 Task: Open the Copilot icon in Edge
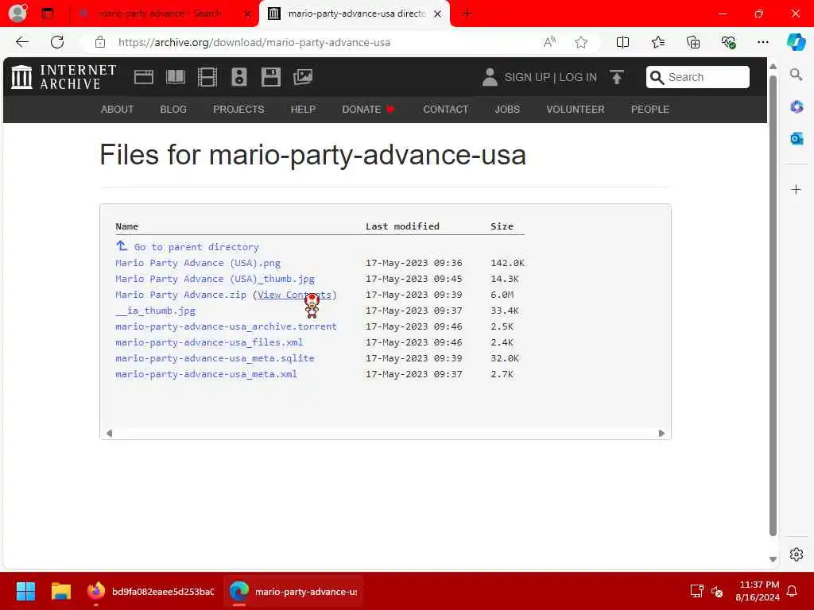click(796, 42)
